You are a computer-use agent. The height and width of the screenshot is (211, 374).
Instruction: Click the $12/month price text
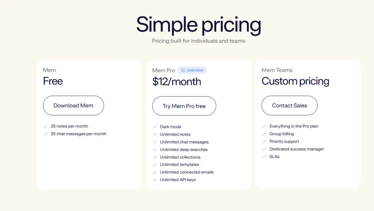(177, 82)
